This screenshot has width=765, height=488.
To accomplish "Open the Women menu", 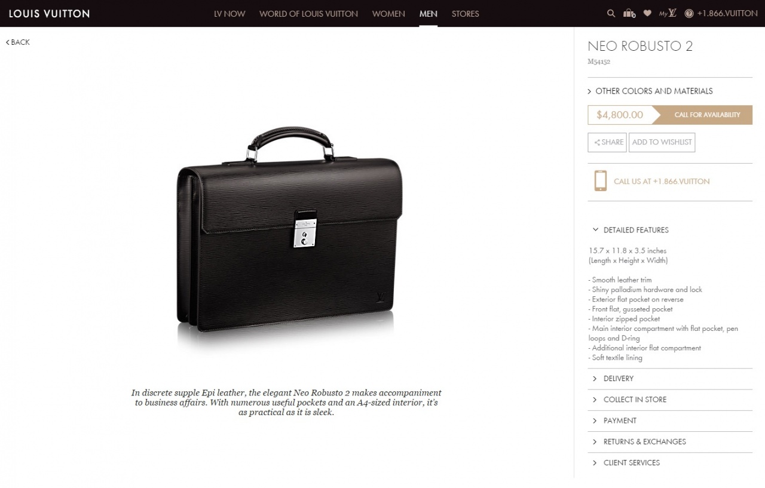I will 388,14.
